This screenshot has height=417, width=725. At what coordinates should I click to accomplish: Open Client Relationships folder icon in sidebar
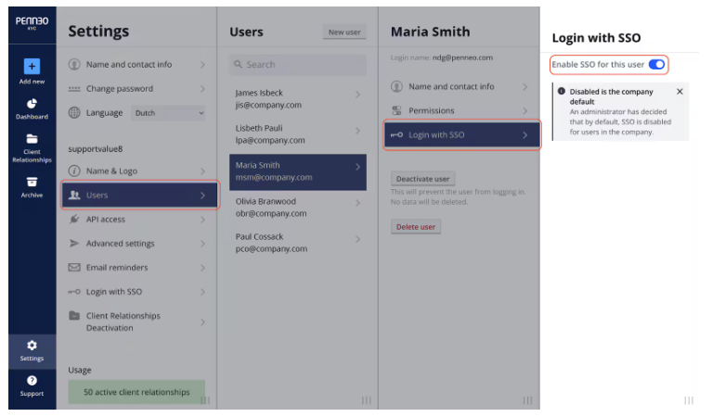32,139
